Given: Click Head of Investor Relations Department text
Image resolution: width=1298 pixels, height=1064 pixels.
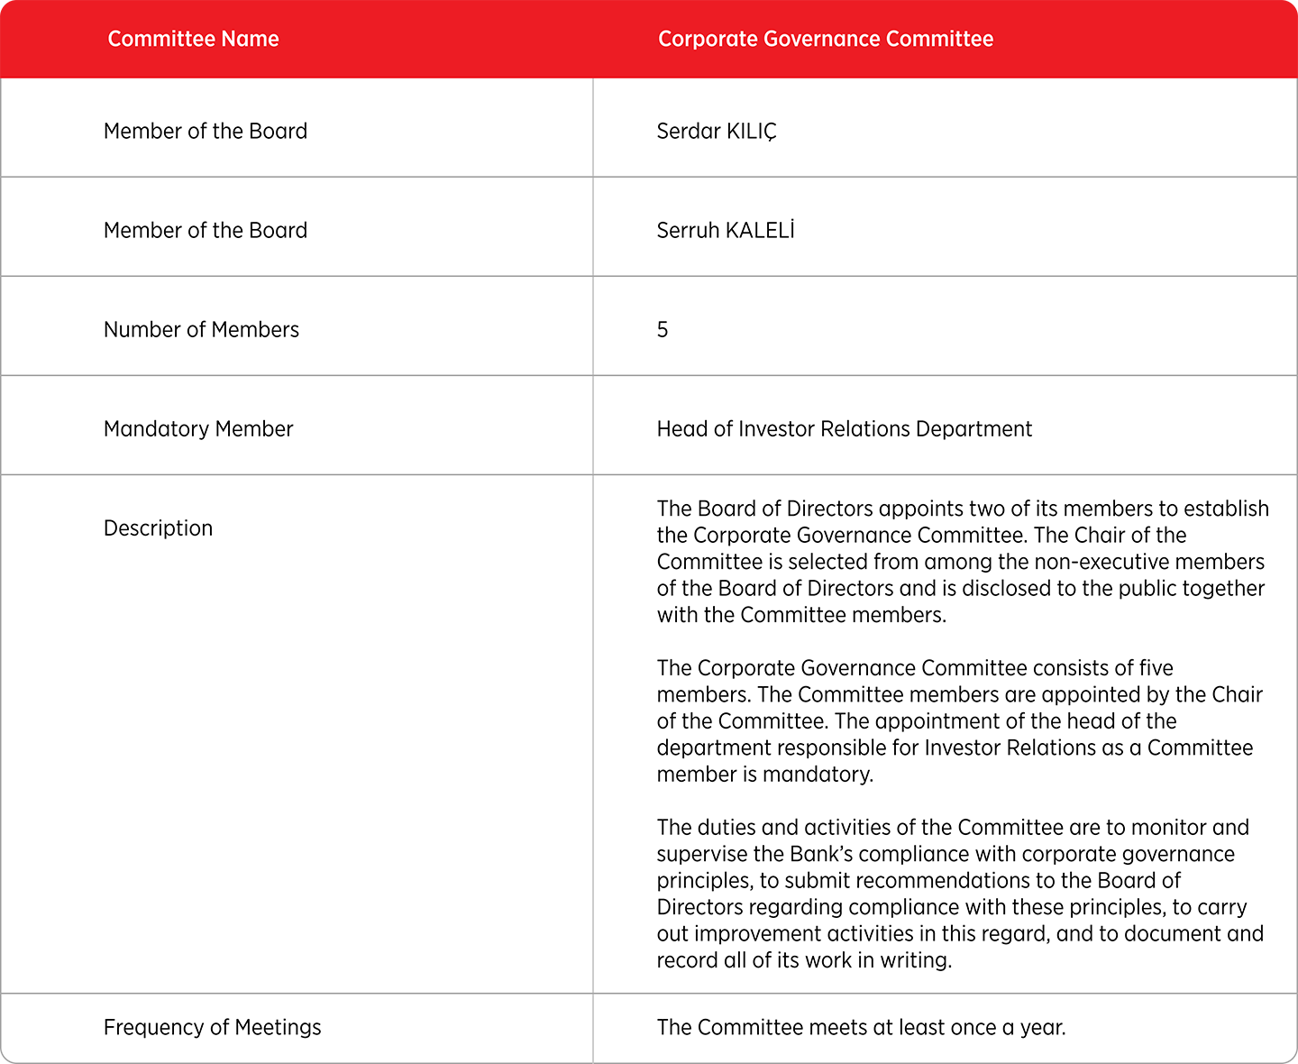Looking at the screenshot, I should pos(845,428).
